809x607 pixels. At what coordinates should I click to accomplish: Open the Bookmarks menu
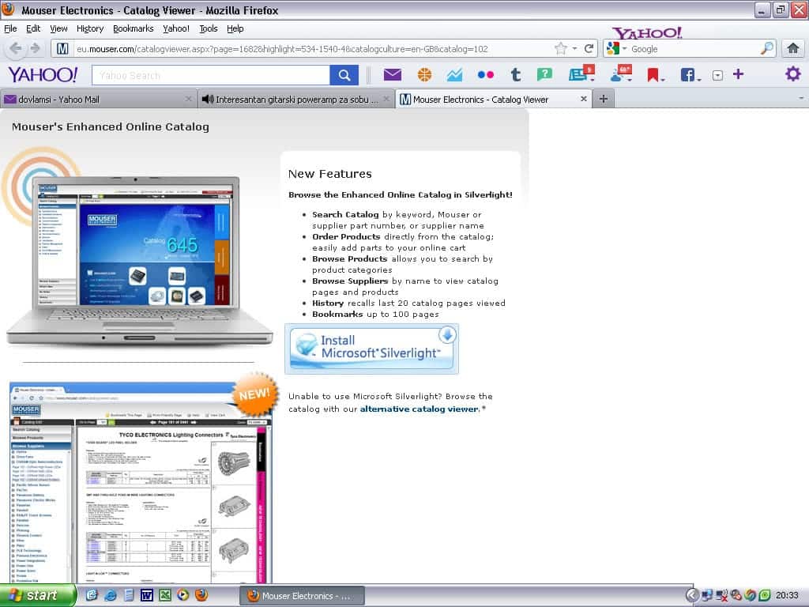(x=133, y=28)
